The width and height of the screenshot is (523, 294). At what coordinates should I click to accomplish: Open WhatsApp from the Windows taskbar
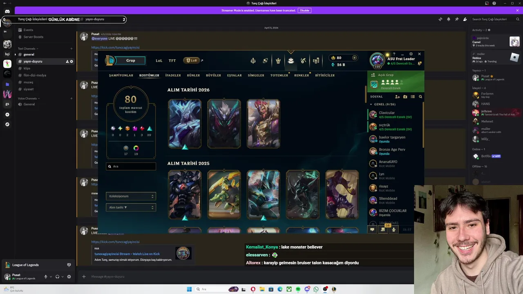click(316, 289)
